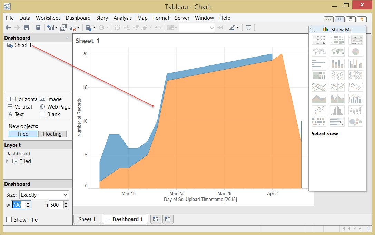Select Tiled for new objects
The image size is (375, 235).
[x=23, y=134]
